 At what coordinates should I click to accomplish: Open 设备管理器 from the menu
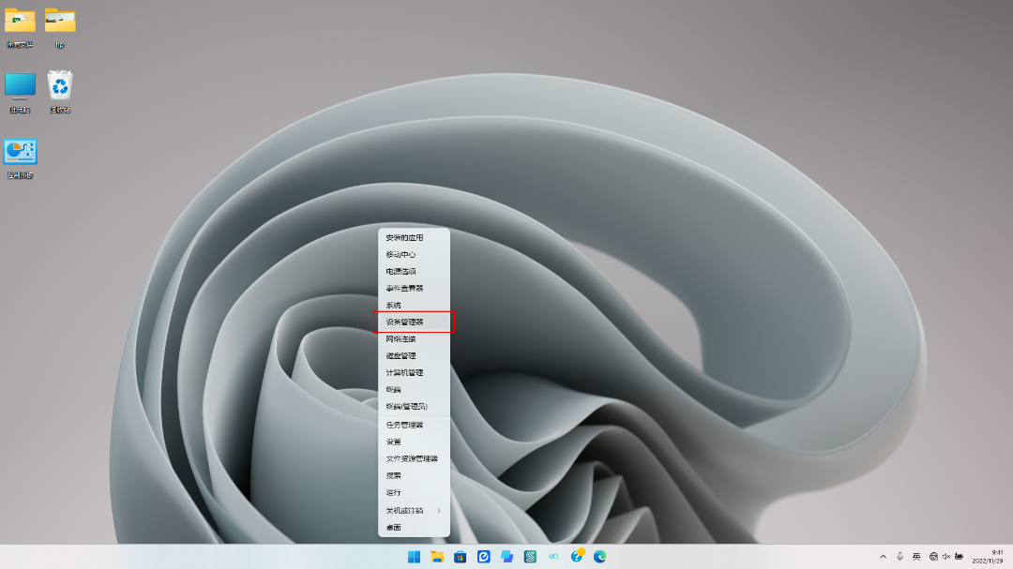[x=414, y=322]
